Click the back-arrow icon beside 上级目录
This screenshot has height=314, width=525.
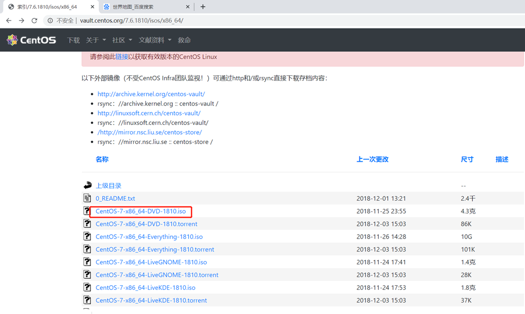(x=88, y=185)
